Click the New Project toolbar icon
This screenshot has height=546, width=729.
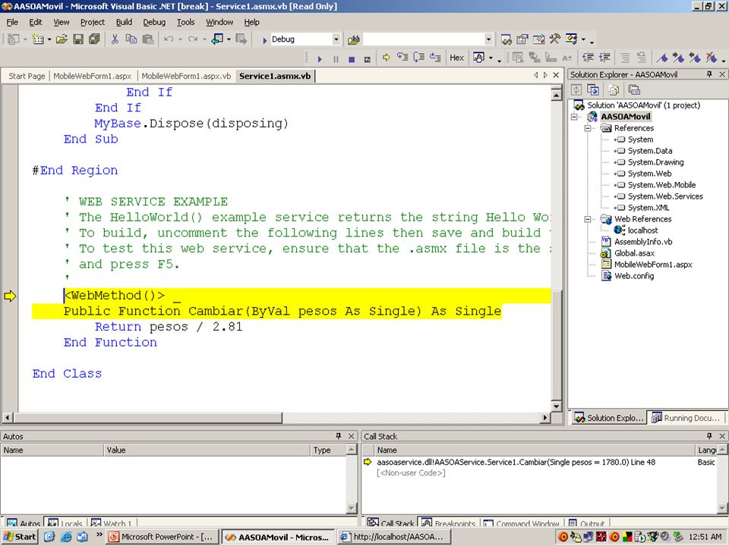pos(14,39)
